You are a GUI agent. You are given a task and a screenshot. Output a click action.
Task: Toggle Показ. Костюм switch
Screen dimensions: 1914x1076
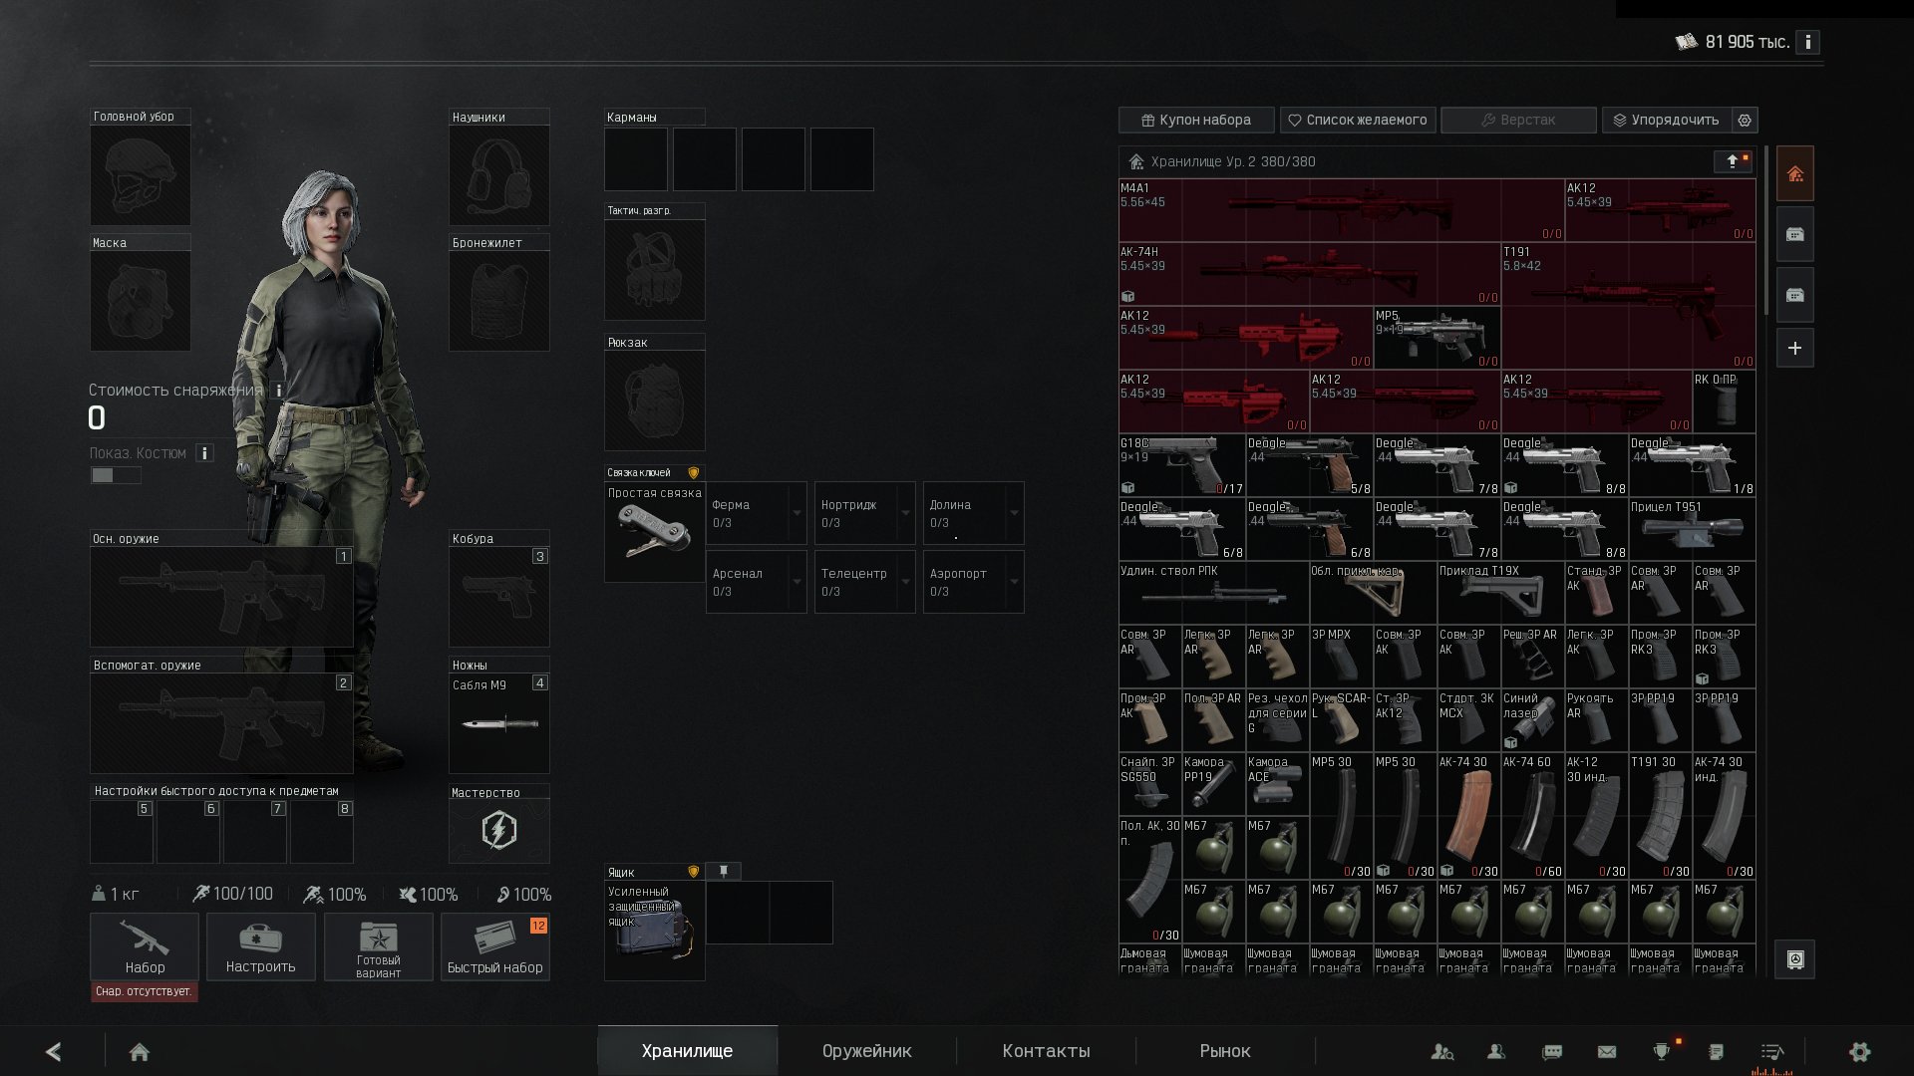pyautogui.click(x=116, y=475)
